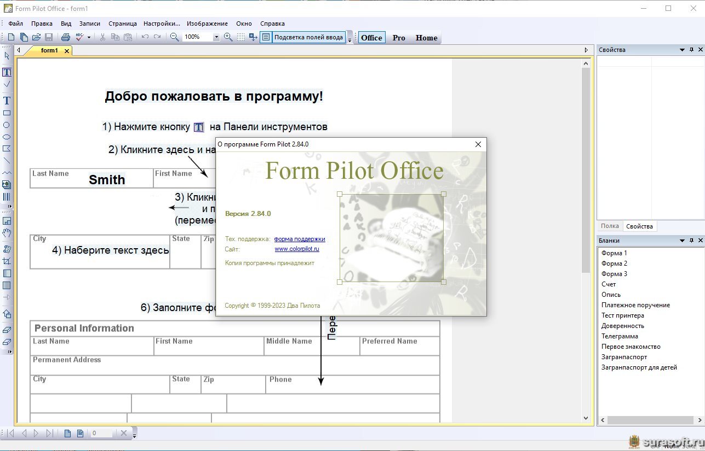Switch to the Office edition mode
705x451 pixels.
371,38
